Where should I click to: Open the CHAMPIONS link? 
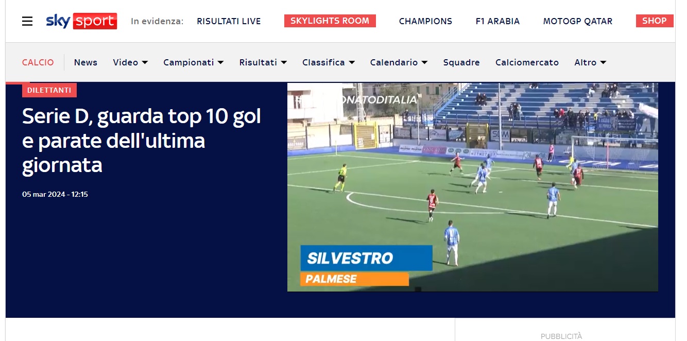(425, 21)
